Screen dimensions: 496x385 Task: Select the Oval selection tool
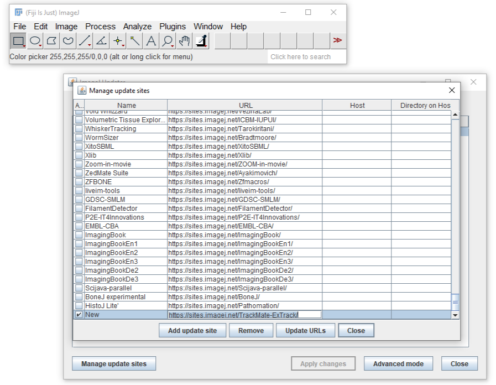pos(35,41)
